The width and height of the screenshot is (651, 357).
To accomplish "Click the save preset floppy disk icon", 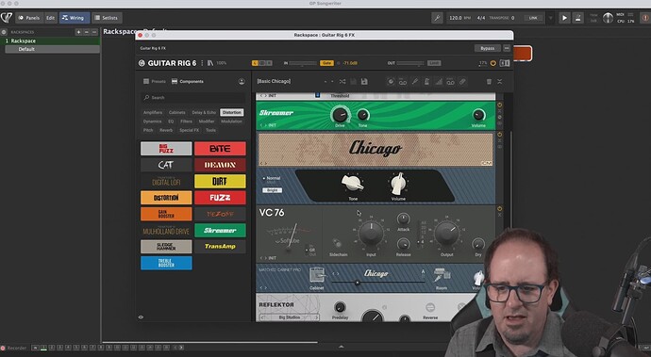I will (x=364, y=82).
